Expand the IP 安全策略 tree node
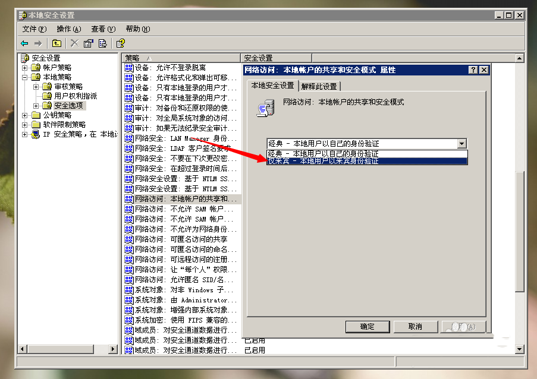 [x=24, y=134]
